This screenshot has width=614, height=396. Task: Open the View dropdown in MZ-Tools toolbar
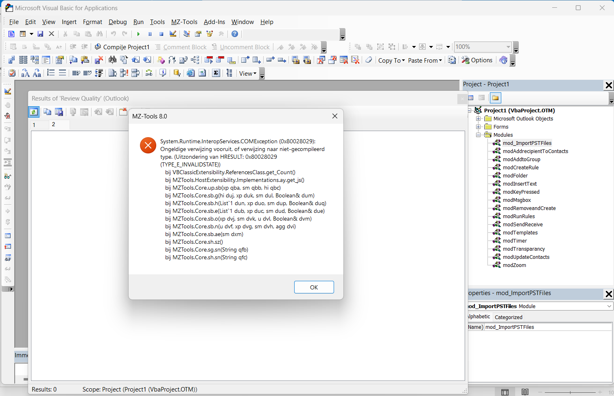(x=248, y=73)
